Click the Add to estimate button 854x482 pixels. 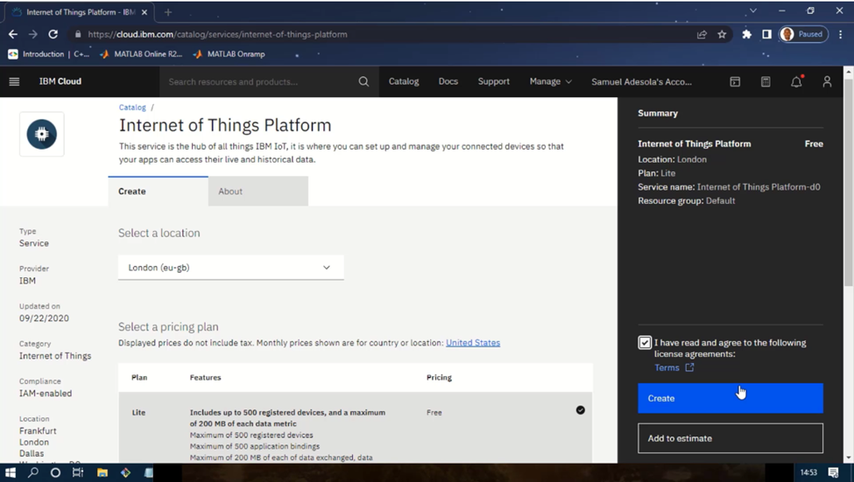tap(730, 438)
